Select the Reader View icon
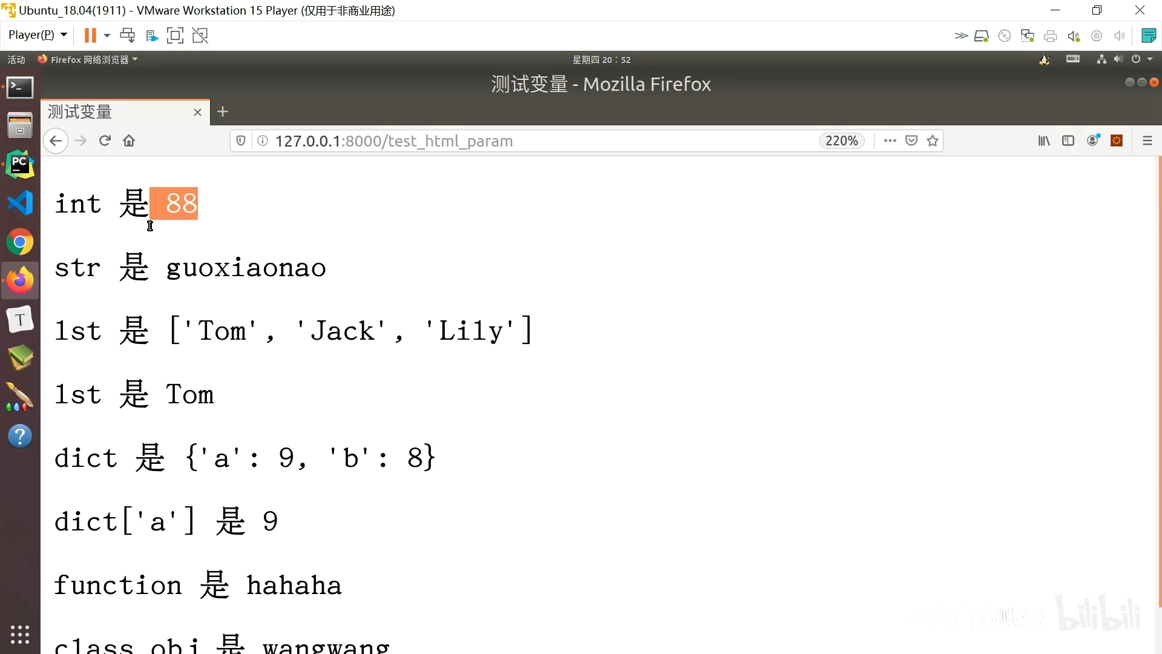The image size is (1162, 654). point(1068,140)
